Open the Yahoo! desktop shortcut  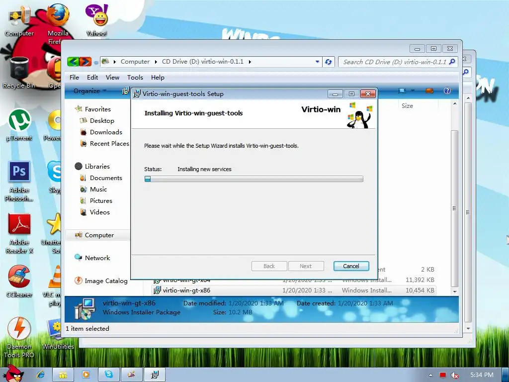tap(97, 20)
